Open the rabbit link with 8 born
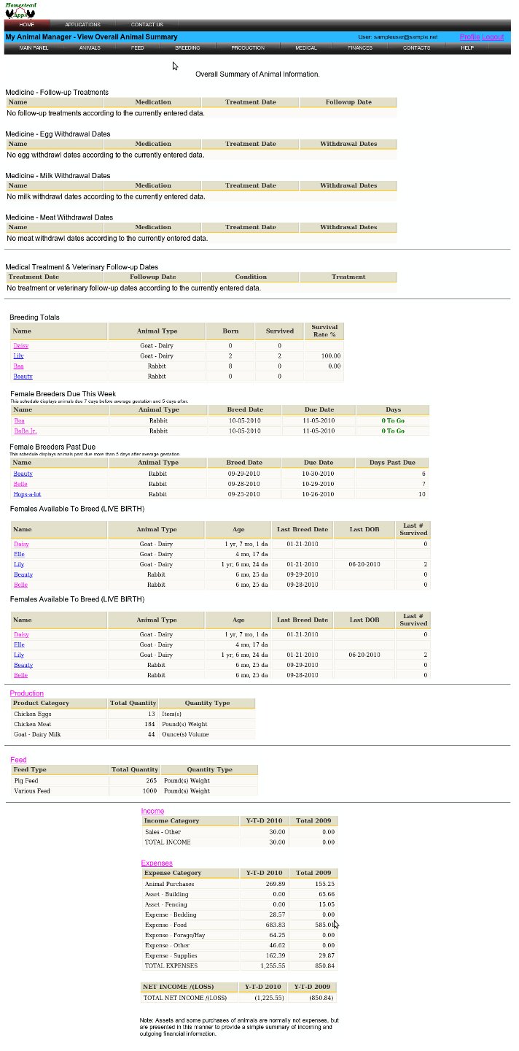The width and height of the screenshot is (519, 1051). pos(19,366)
